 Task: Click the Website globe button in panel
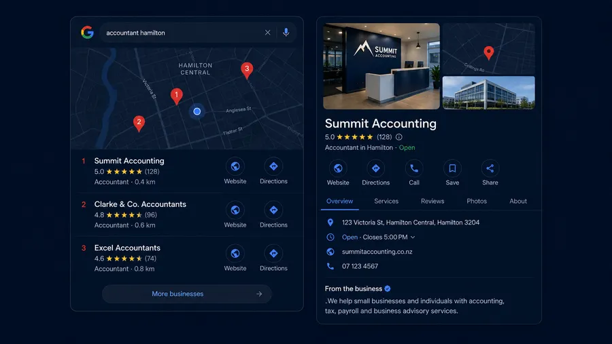(x=338, y=172)
